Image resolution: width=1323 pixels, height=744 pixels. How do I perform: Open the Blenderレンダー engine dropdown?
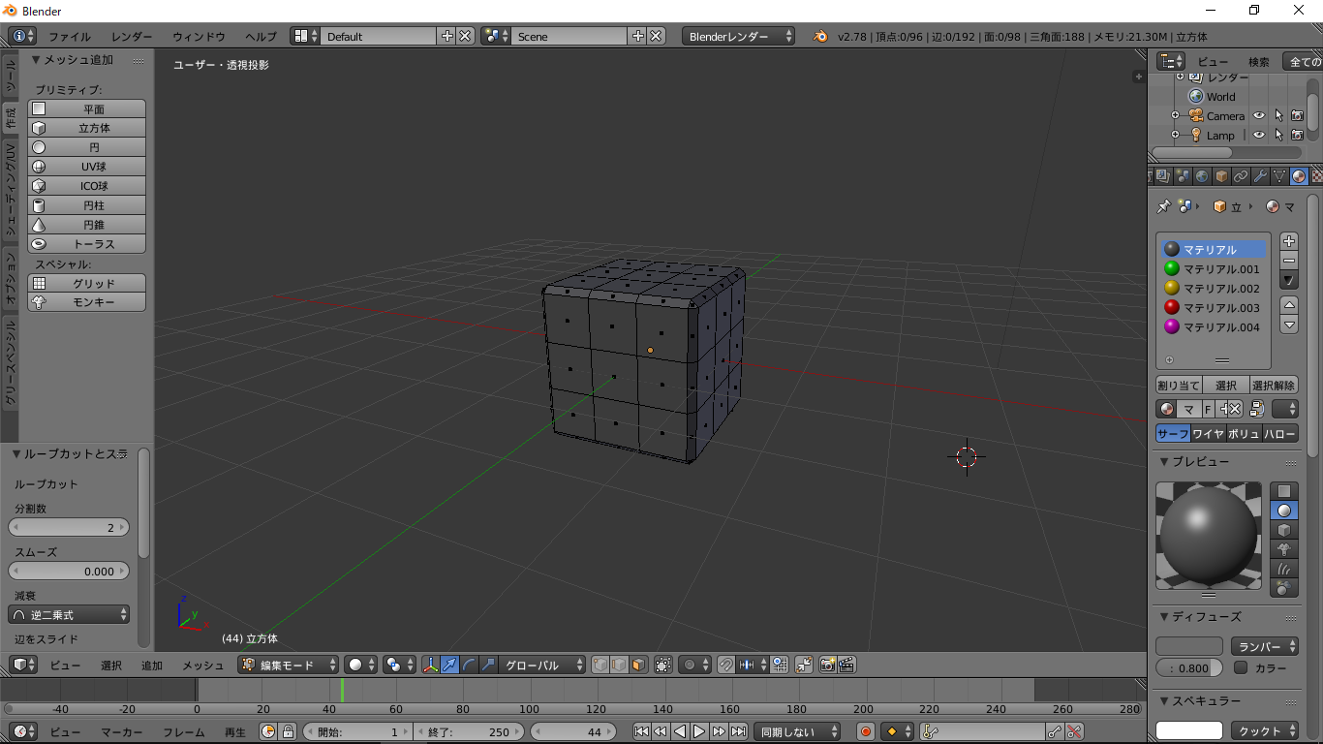[739, 36]
